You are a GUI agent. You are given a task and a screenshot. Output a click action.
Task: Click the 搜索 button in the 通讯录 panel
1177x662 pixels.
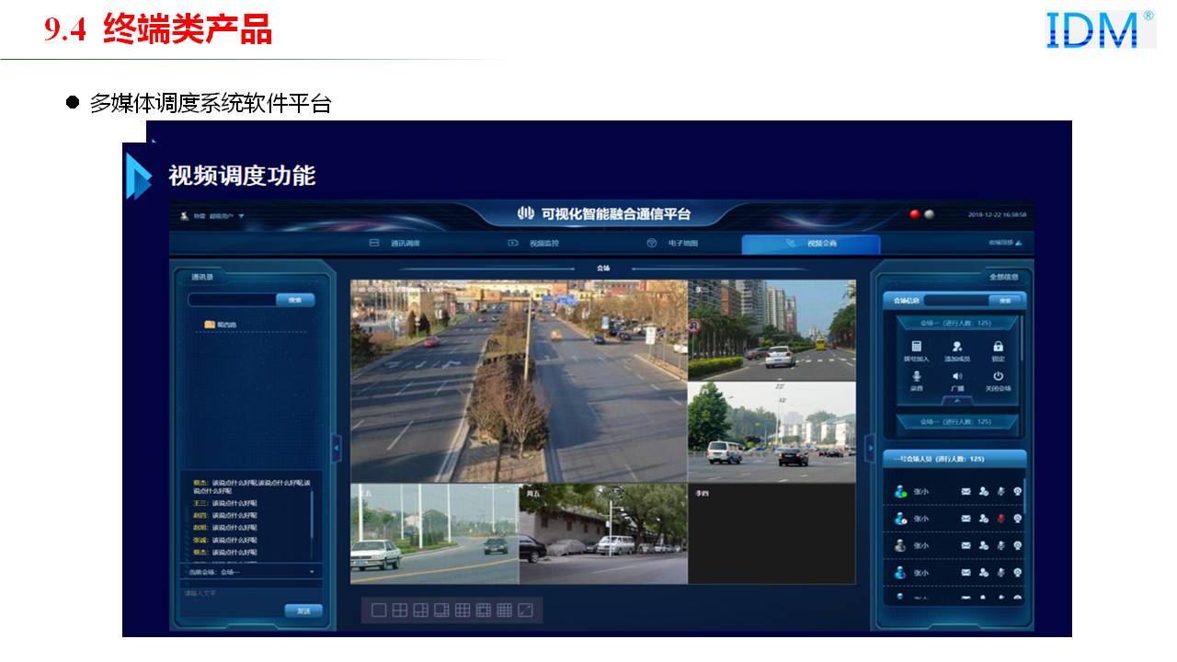click(x=295, y=300)
